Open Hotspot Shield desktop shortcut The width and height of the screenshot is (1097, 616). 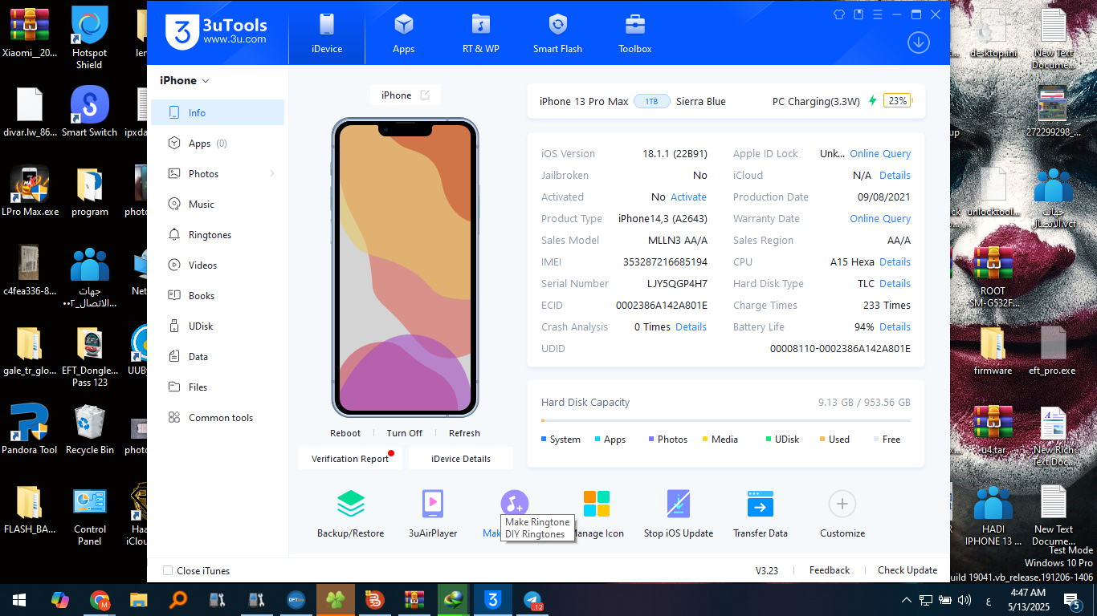click(89, 37)
